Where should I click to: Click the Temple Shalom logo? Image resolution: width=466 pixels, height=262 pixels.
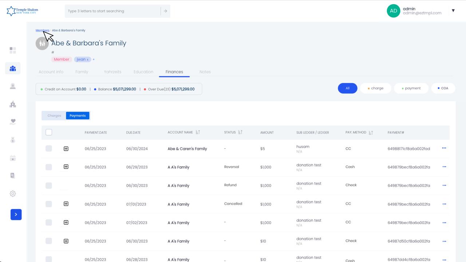pyautogui.click(x=22, y=11)
